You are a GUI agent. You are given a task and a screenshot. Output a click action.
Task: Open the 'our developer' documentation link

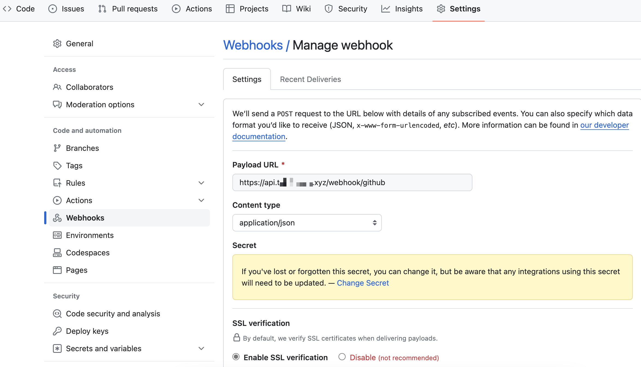tap(604, 125)
